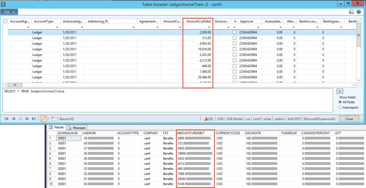
Task: Open the BankAgree... column filter dropdown
Action: point(341,27)
